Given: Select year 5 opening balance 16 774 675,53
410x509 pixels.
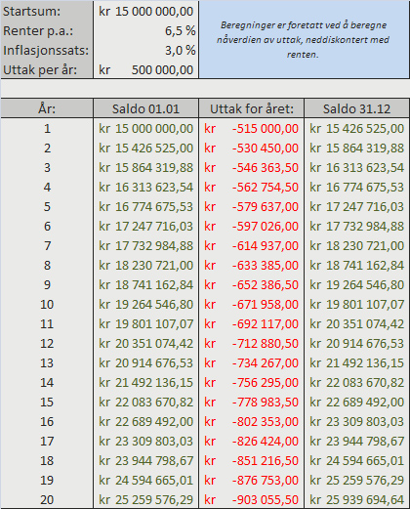Looking at the screenshot, I should pos(145,206).
